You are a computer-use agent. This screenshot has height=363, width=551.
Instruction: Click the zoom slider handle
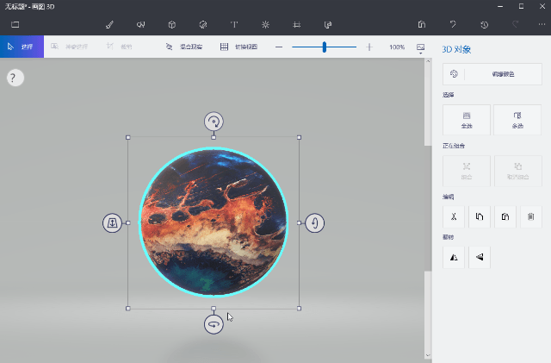325,47
